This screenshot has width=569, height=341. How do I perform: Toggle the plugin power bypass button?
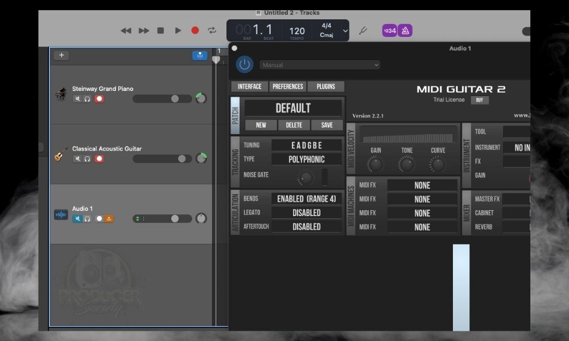(245, 64)
